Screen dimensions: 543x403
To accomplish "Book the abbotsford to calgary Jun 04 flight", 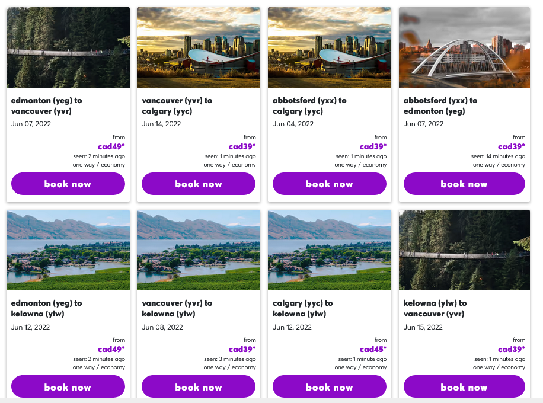I will click(x=329, y=184).
